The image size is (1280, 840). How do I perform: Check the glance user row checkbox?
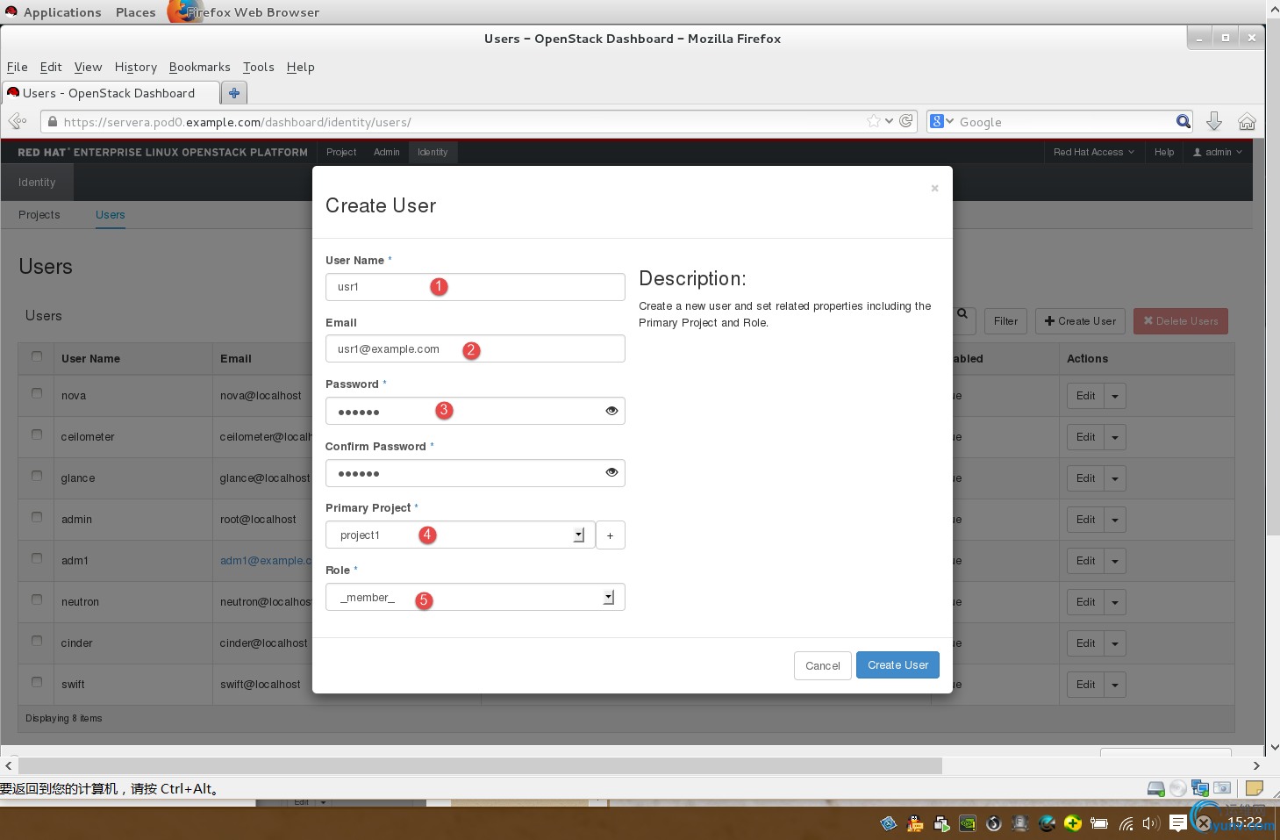click(37, 476)
